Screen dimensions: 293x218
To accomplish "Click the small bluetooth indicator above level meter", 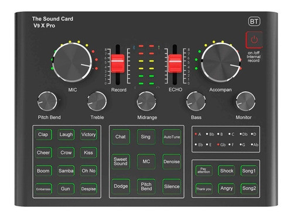I will tap(134, 47).
